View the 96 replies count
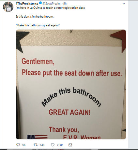This screenshot has height=150, width=138. pos(24,145)
